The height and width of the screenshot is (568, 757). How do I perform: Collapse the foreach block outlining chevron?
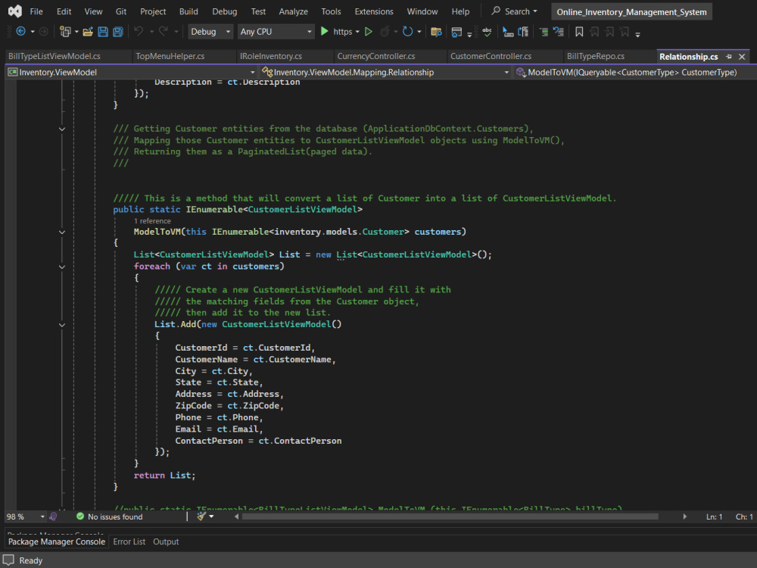[x=62, y=267]
